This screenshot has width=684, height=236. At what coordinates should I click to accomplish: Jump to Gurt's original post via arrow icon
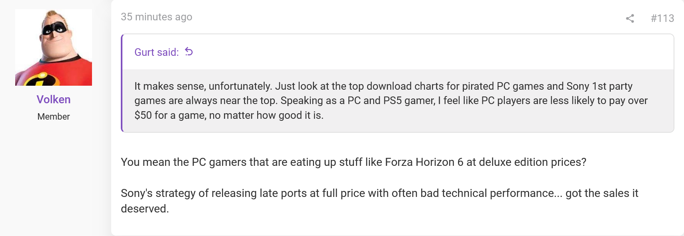tap(189, 52)
